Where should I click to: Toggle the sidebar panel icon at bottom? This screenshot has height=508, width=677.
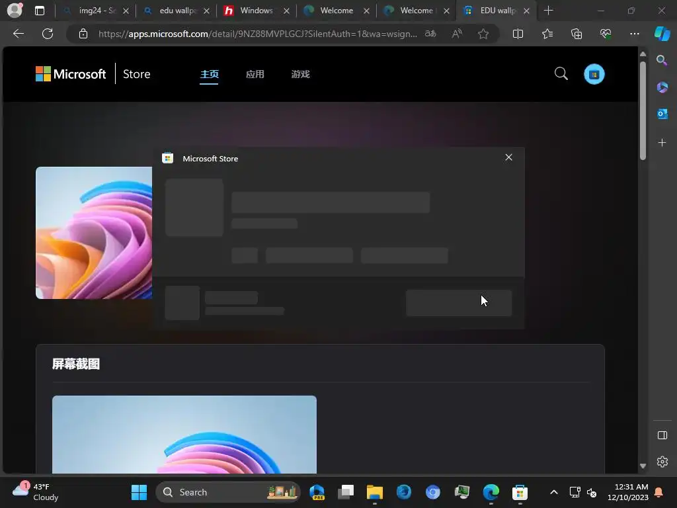point(662,435)
